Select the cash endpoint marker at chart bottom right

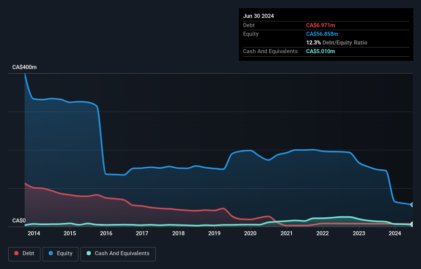412,225
